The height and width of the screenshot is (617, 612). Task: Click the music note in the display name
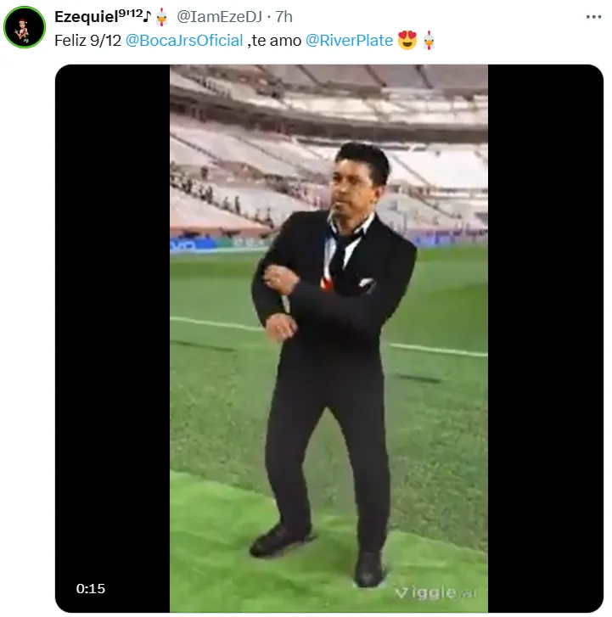(147, 17)
